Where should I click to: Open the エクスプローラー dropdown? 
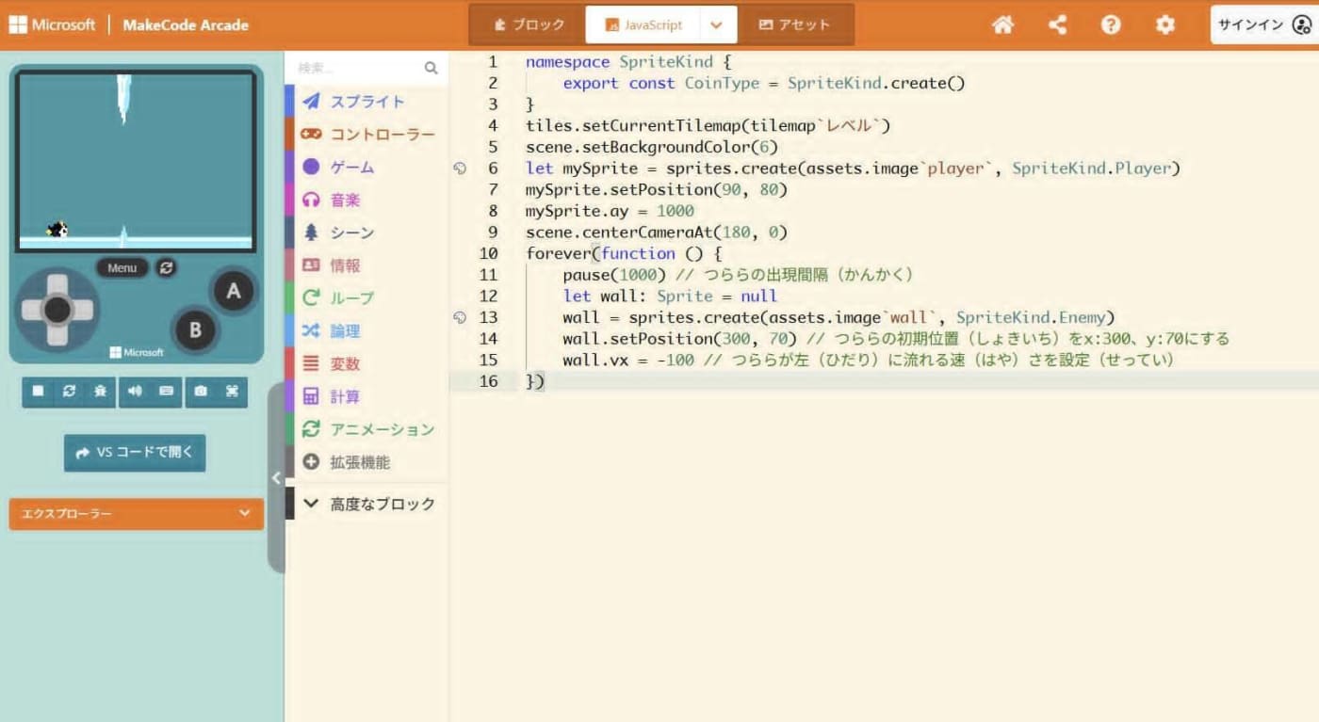pyautogui.click(x=135, y=514)
